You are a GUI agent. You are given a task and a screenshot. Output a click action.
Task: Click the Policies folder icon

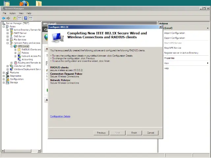[19, 53]
